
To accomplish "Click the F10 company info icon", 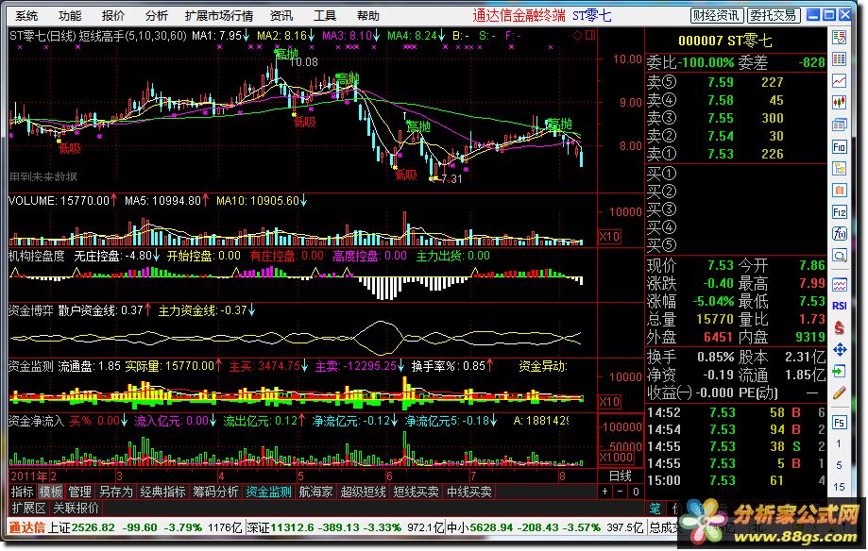I will point(840,147).
